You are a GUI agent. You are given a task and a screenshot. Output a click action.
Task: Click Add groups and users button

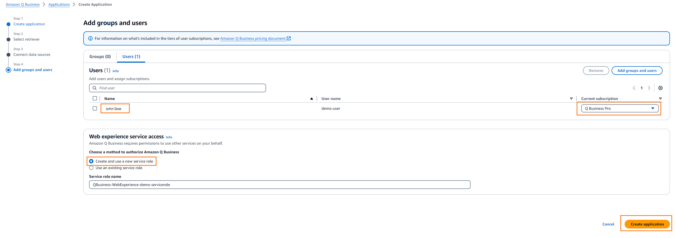(637, 71)
